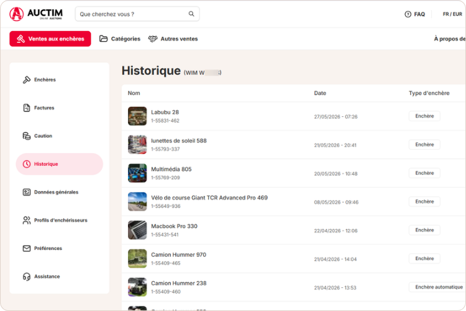This screenshot has width=466, height=311.
Task: Open the FAQ link
Action: 415,14
